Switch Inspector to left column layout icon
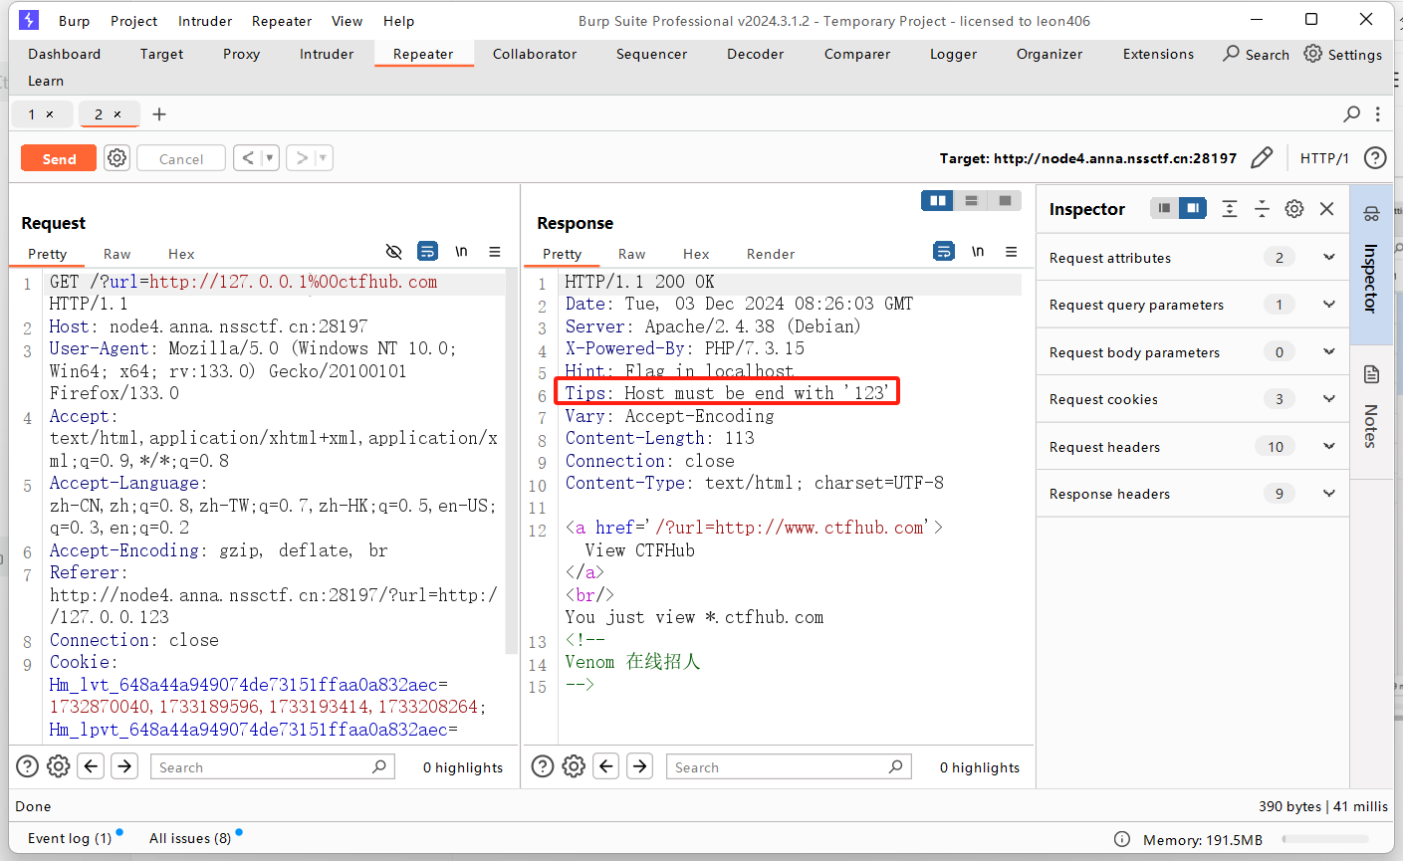 click(1164, 208)
